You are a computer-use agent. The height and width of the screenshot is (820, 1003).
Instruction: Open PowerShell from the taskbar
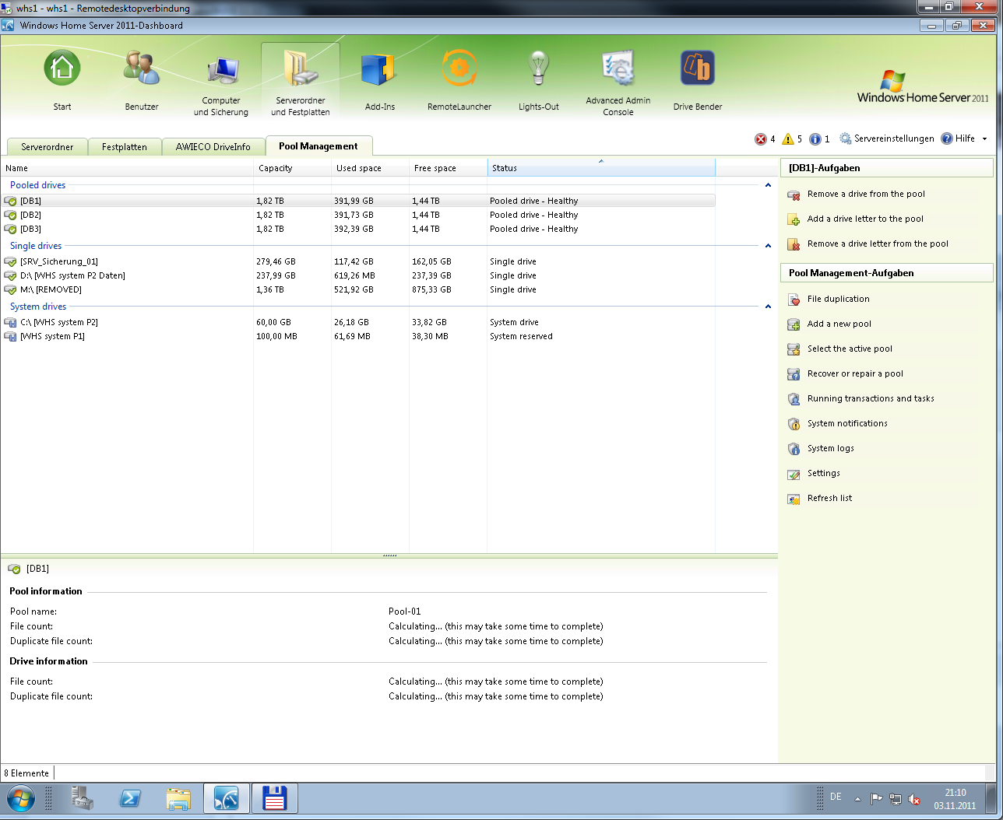point(130,799)
